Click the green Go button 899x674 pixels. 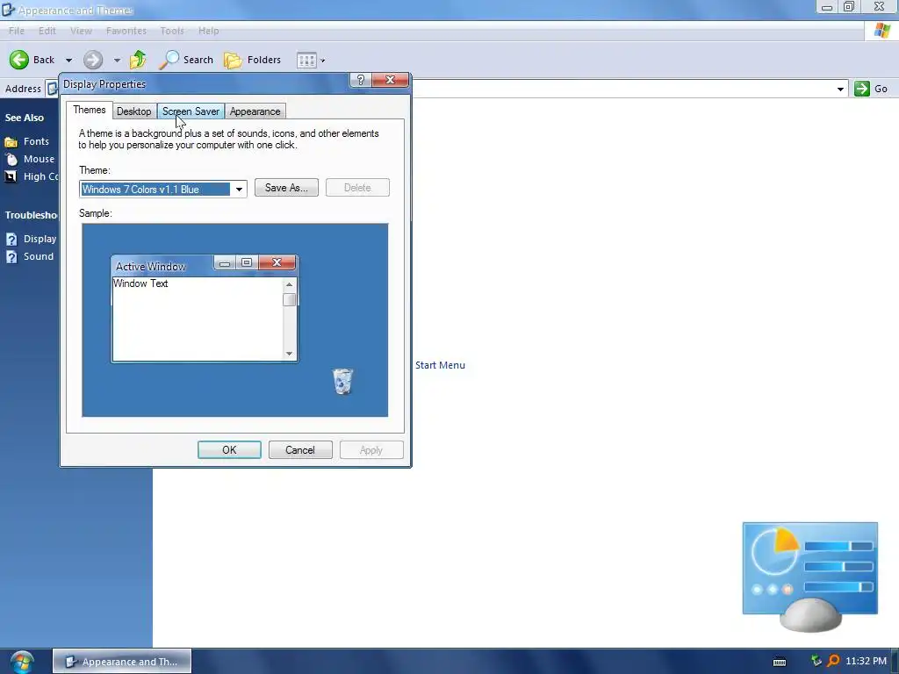(862, 89)
